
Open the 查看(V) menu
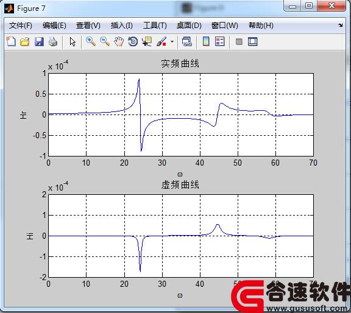88,26
